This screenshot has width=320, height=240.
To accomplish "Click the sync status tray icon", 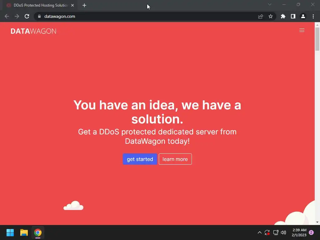I will pyautogui.click(x=267, y=232).
